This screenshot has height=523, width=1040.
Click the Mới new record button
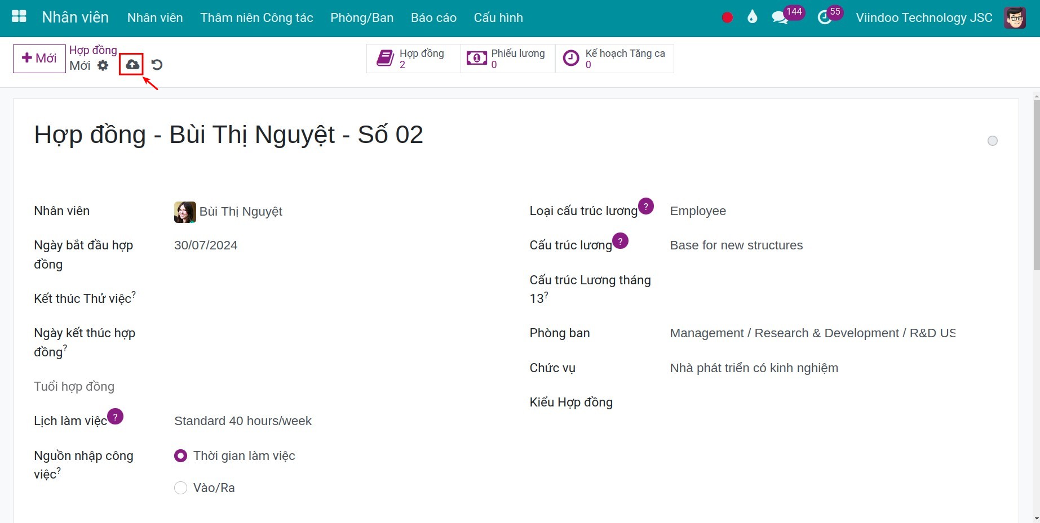tap(39, 59)
